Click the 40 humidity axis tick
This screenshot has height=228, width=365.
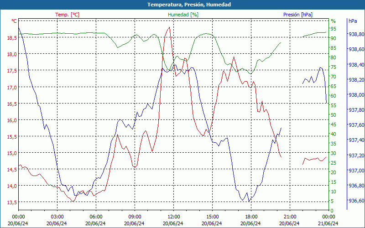coord(334,134)
